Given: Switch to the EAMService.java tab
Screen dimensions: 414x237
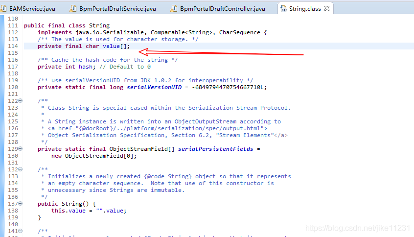Looking at the screenshot, I should (x=32, y=8).
